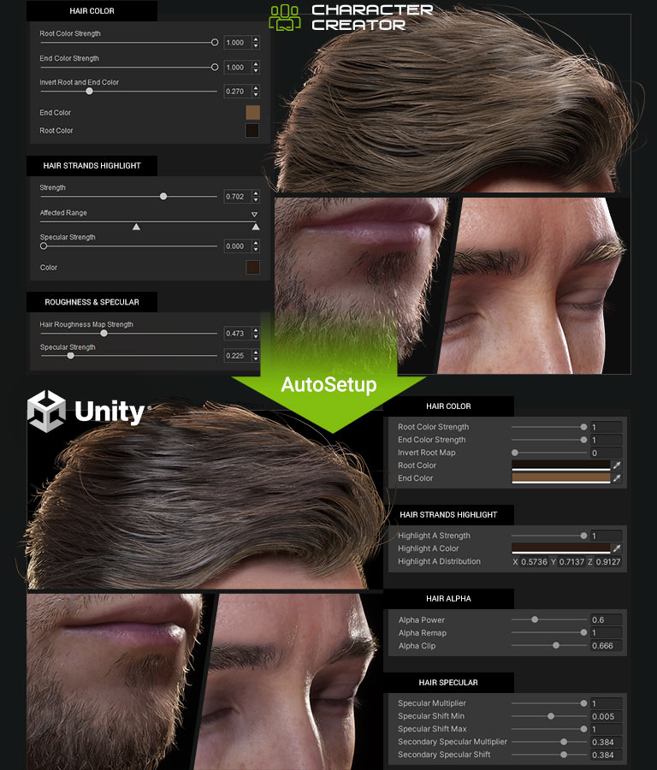The width and height of the screenshot is (657, 770).
Task: Click the green AutoSetup arrow label
Action: [x=328, y=385]
